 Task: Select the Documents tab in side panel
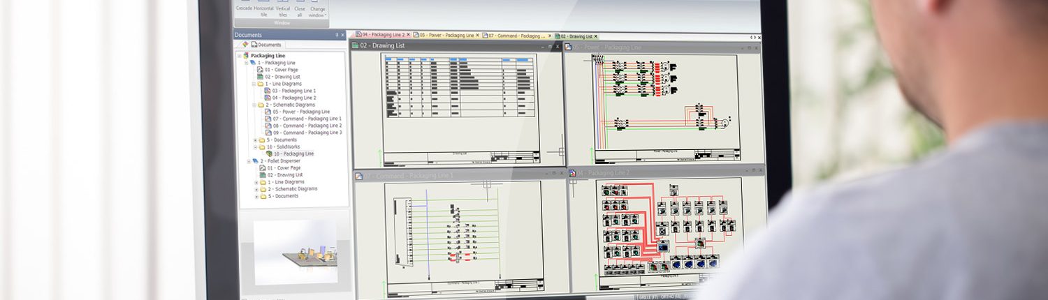(267, 45)
